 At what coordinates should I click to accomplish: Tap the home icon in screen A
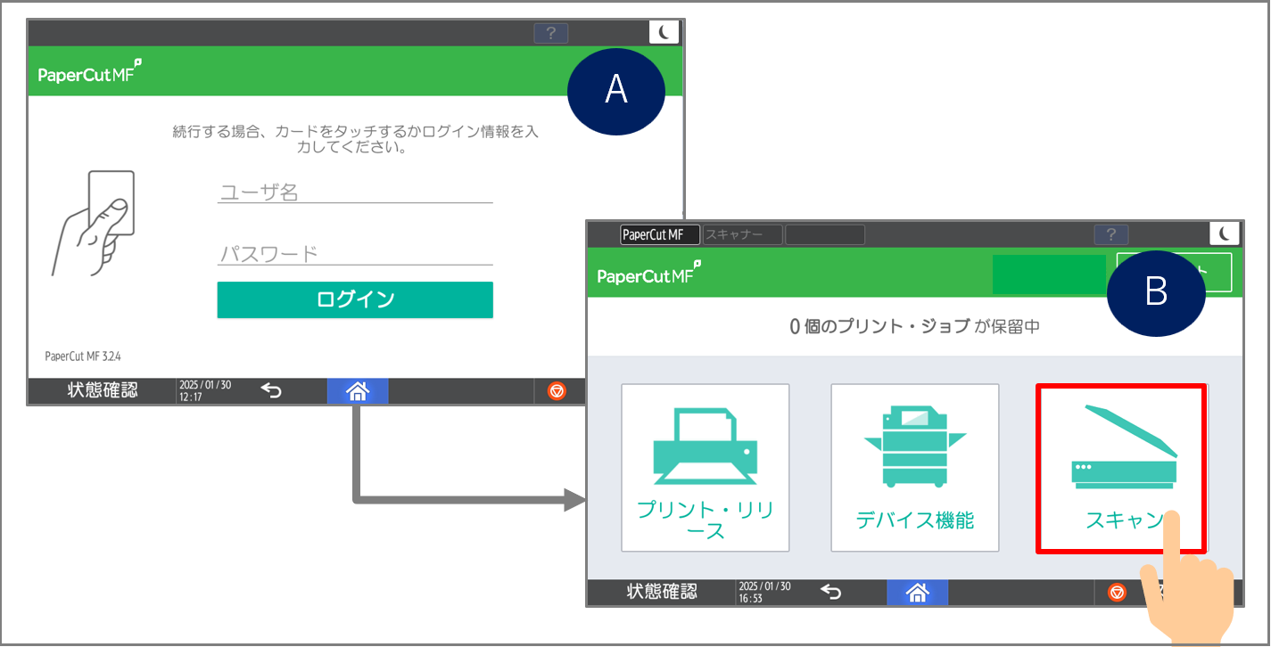tap(358, 391)
